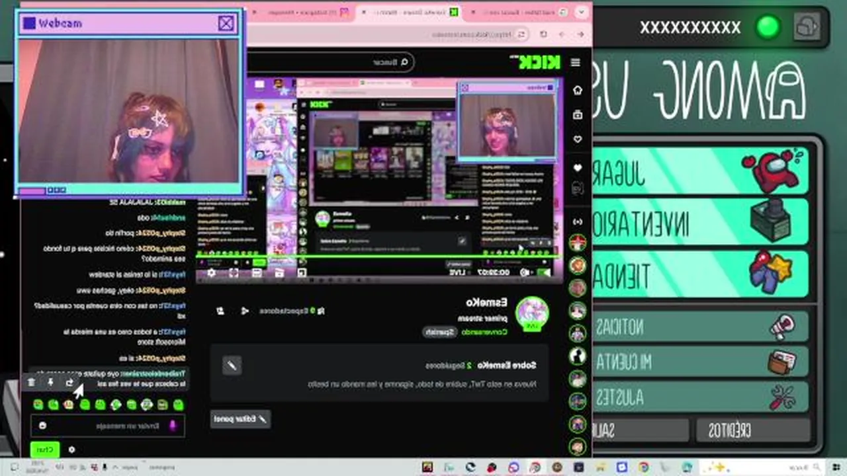Click the share icon beside Espectadores
The image size is (847, 476).
[245, 311]
